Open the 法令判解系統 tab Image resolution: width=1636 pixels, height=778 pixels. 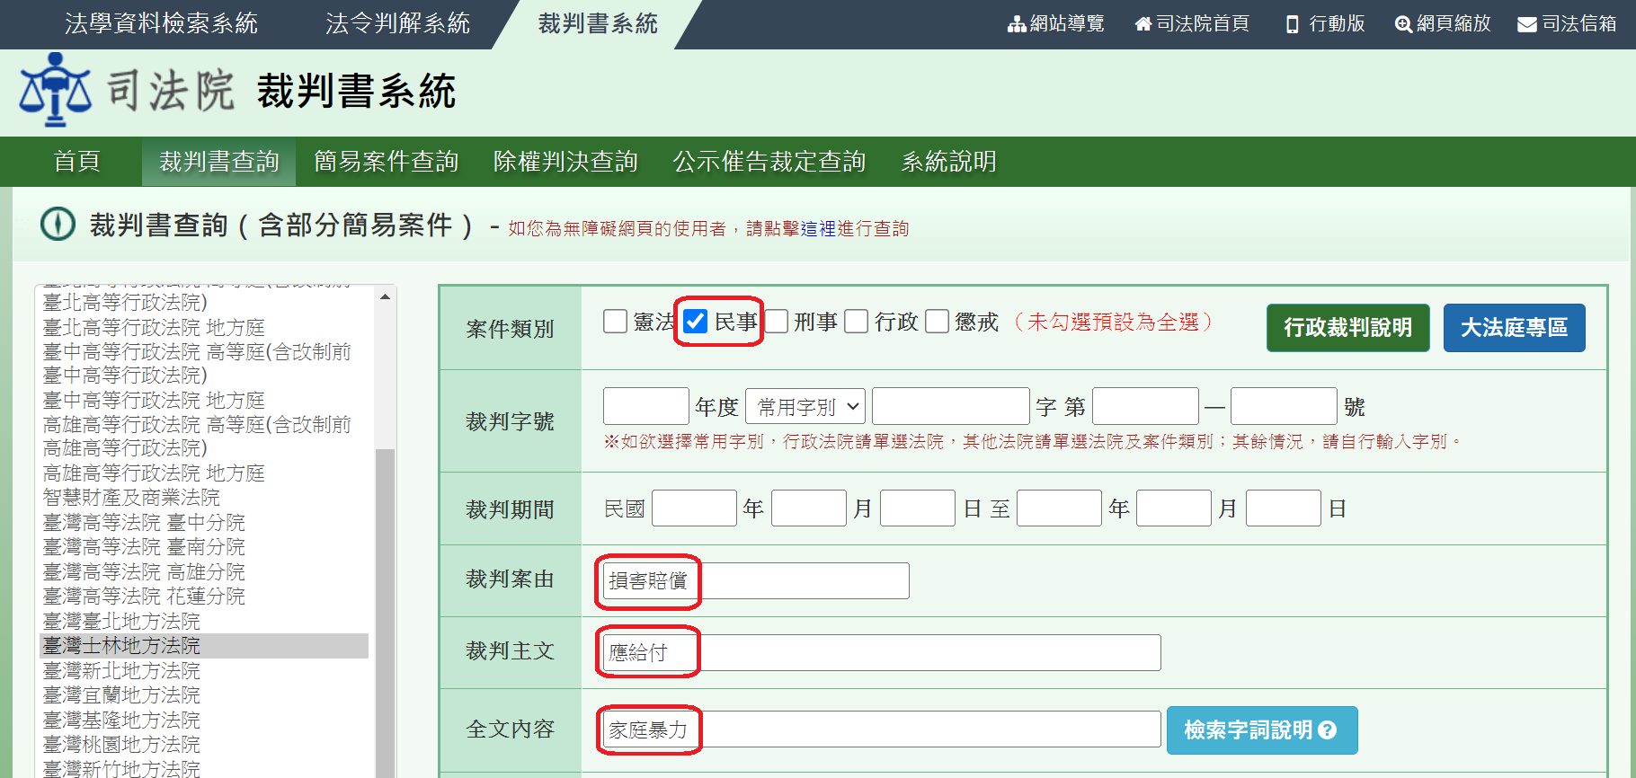[397, 24]
